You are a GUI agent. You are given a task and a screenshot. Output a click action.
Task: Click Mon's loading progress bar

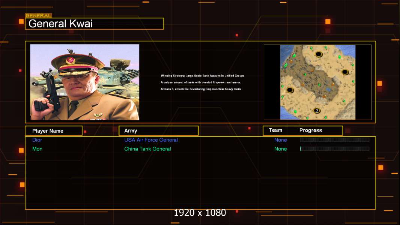[x=335, y=148]
